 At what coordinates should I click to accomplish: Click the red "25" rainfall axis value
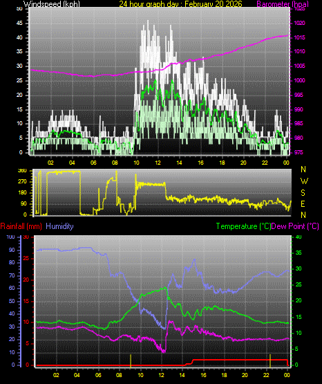pos(26,259)
